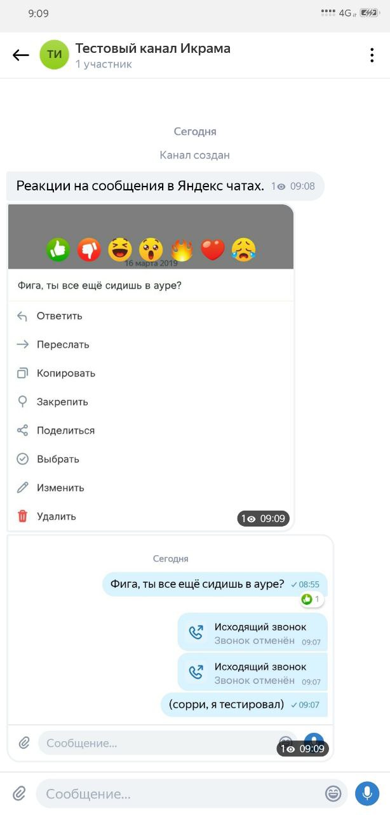Open the first image with reactions menu
Image resolution: width=390 pixels, height=815 pixels.
click(151, 367)
